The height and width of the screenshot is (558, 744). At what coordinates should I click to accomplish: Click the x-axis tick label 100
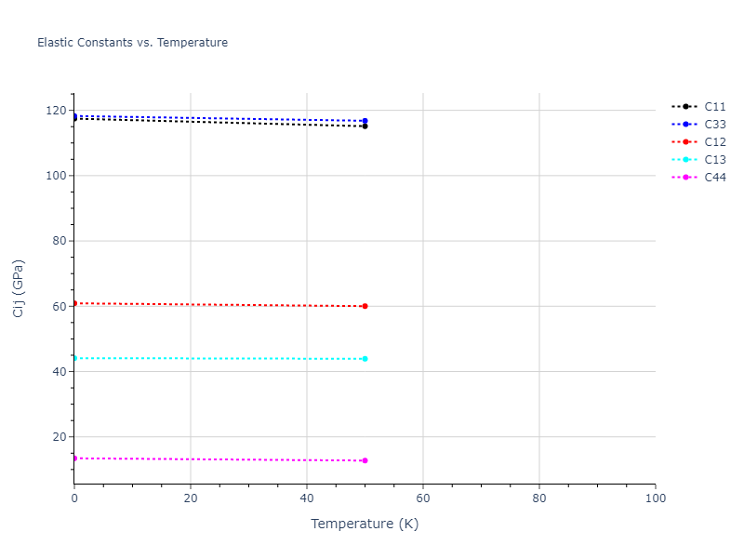click(655, 499)
